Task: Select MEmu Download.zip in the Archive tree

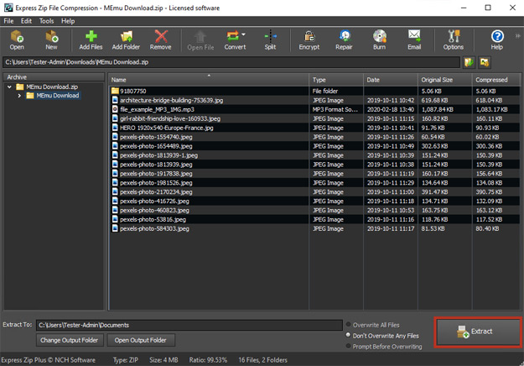Action: pos(52,87)
